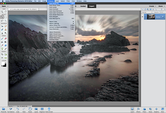Select the Clone Stamp tool
The height and width of the screenshot is (113, 166).
[x=6, y=30]
